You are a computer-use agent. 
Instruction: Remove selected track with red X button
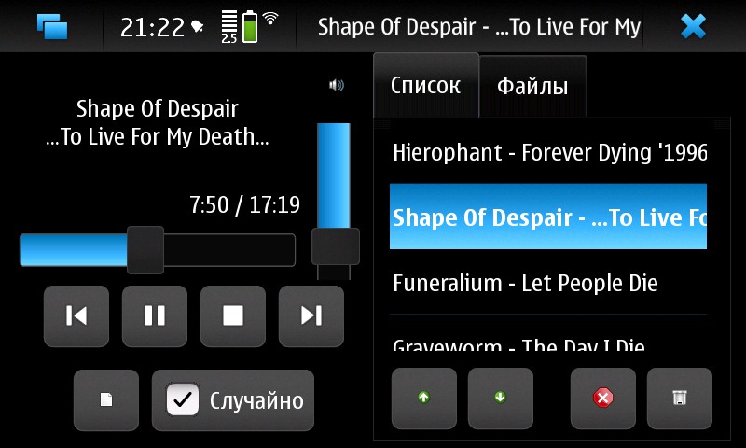tap(603, 398)
